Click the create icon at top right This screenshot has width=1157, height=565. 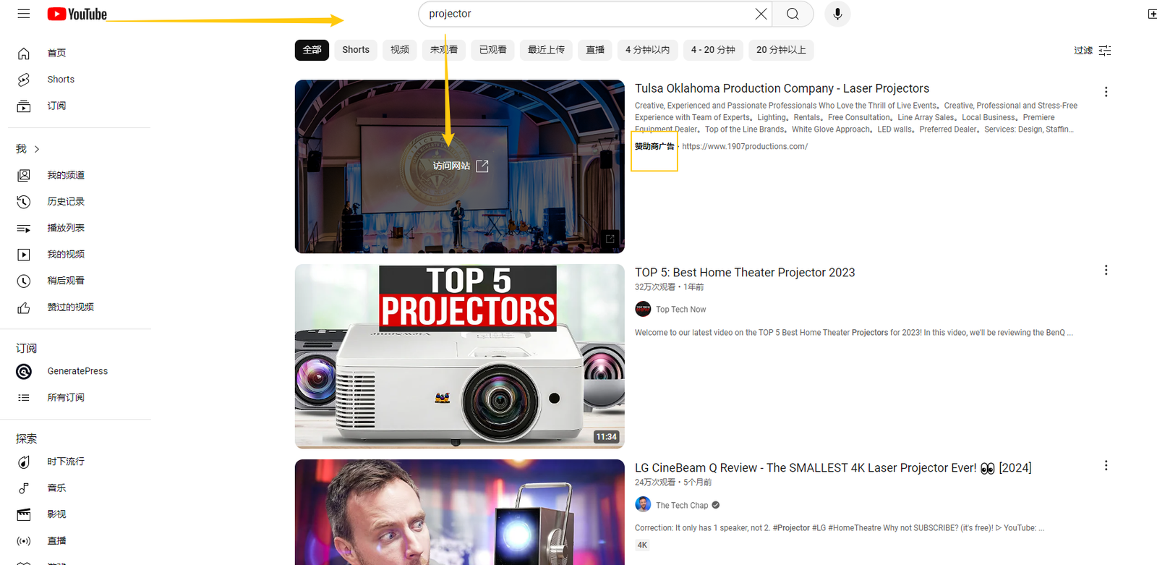1152,14
